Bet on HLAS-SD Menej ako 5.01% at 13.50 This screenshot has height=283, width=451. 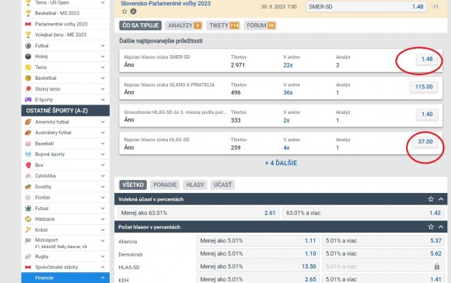pos(258,267)
